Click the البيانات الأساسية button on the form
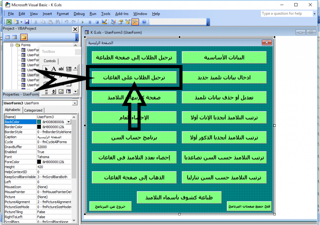 224,57
